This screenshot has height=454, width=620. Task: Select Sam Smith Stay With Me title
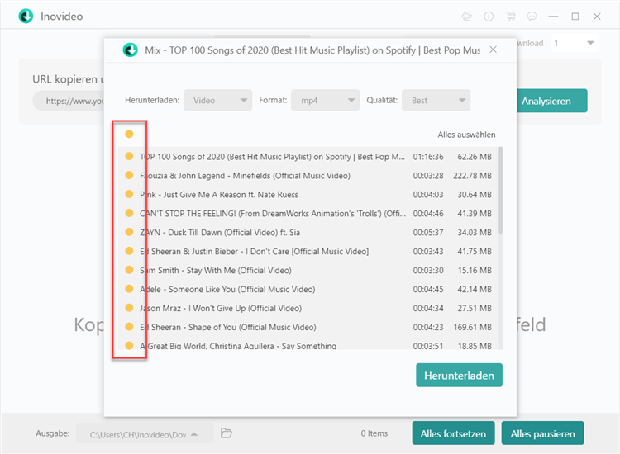pyautogui.click(x=216, y=271)
